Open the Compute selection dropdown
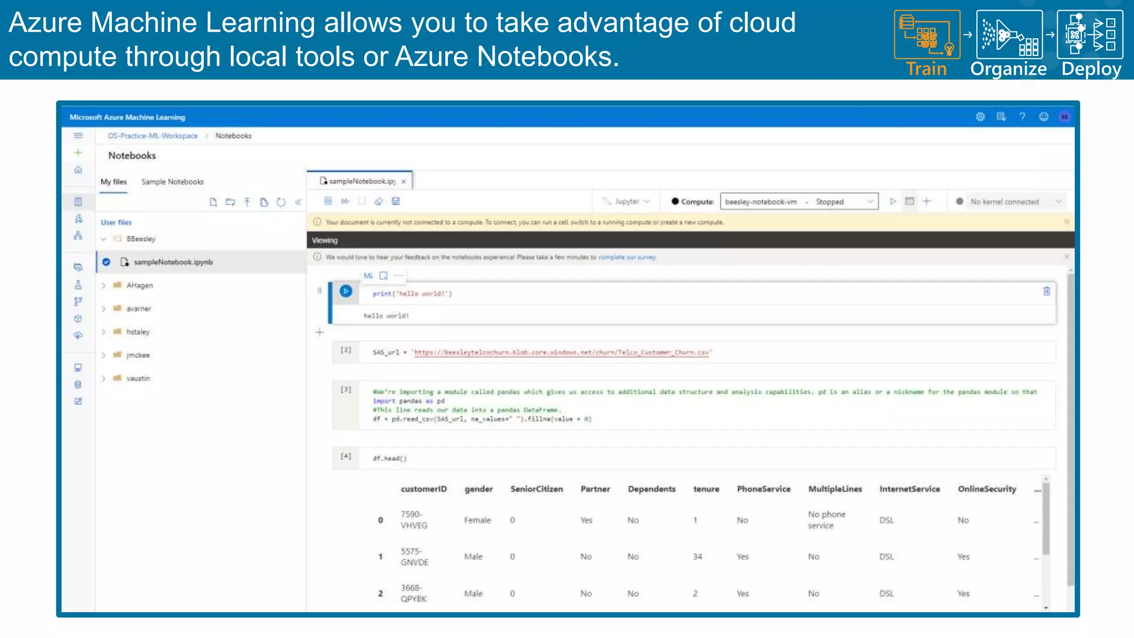 click(799, 202)
